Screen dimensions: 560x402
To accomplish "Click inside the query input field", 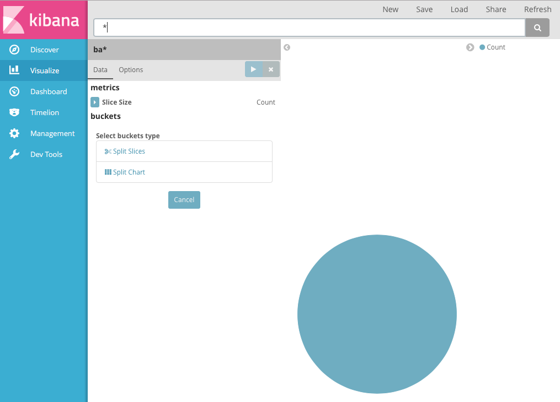I will click(309, 27).
